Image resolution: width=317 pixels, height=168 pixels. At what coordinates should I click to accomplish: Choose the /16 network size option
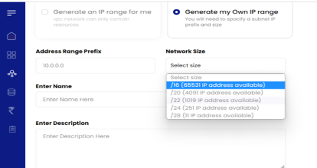coord(225,85)
